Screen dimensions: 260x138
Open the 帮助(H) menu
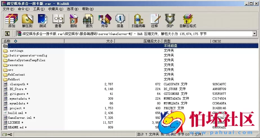coord(88,9)
